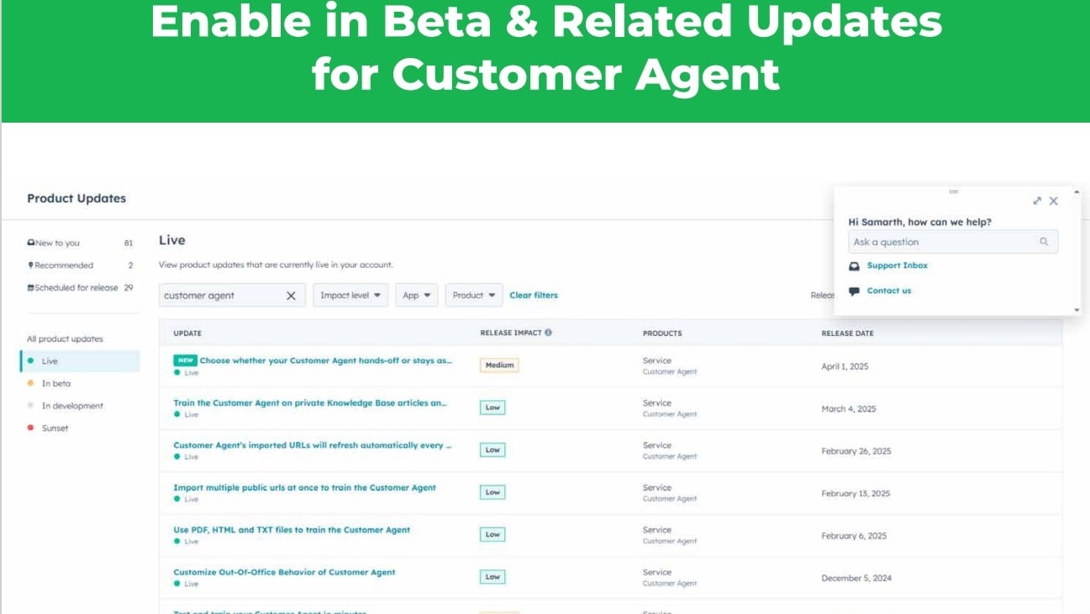Click the February 26, 2025 date
Viewport: 1090px width, 614px height.
click(856, 451)
